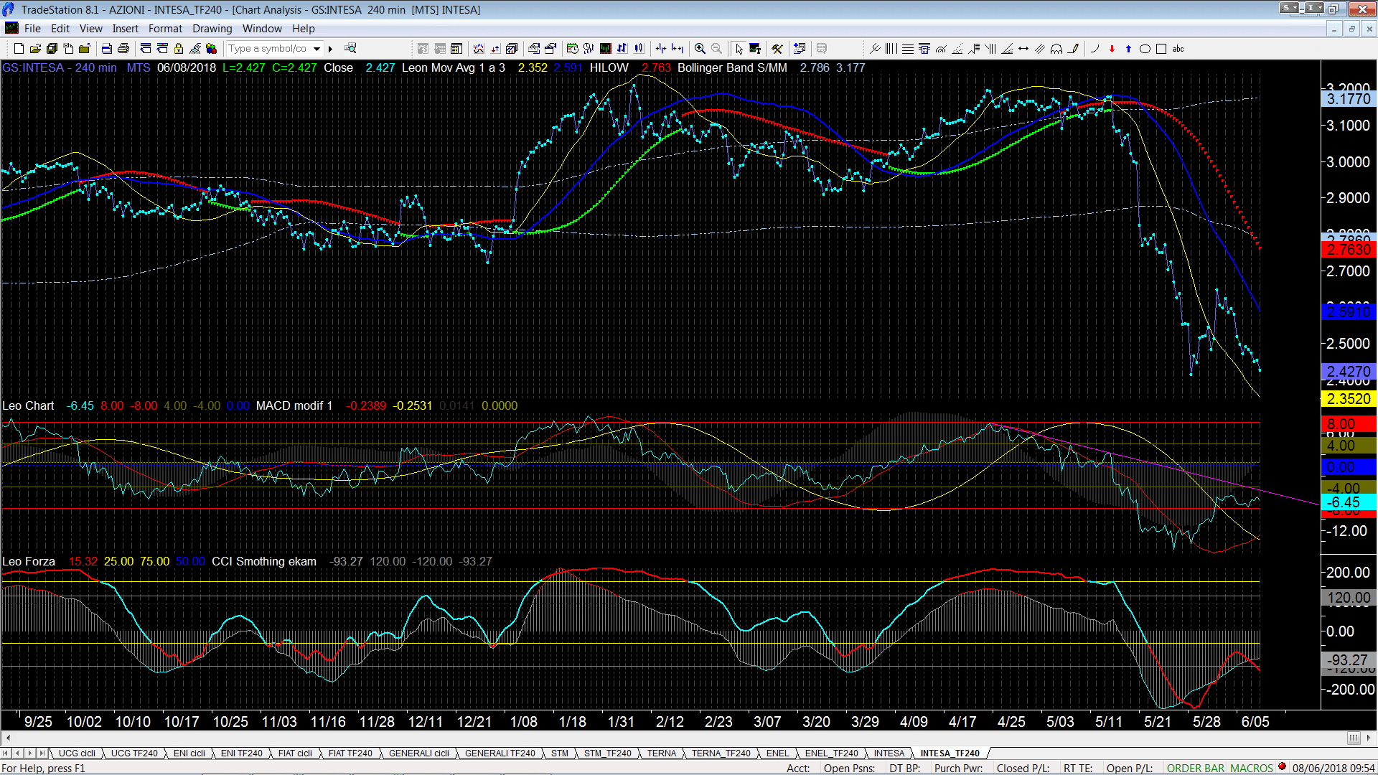Switch to the FIAT cicli tab

(295, 753)
